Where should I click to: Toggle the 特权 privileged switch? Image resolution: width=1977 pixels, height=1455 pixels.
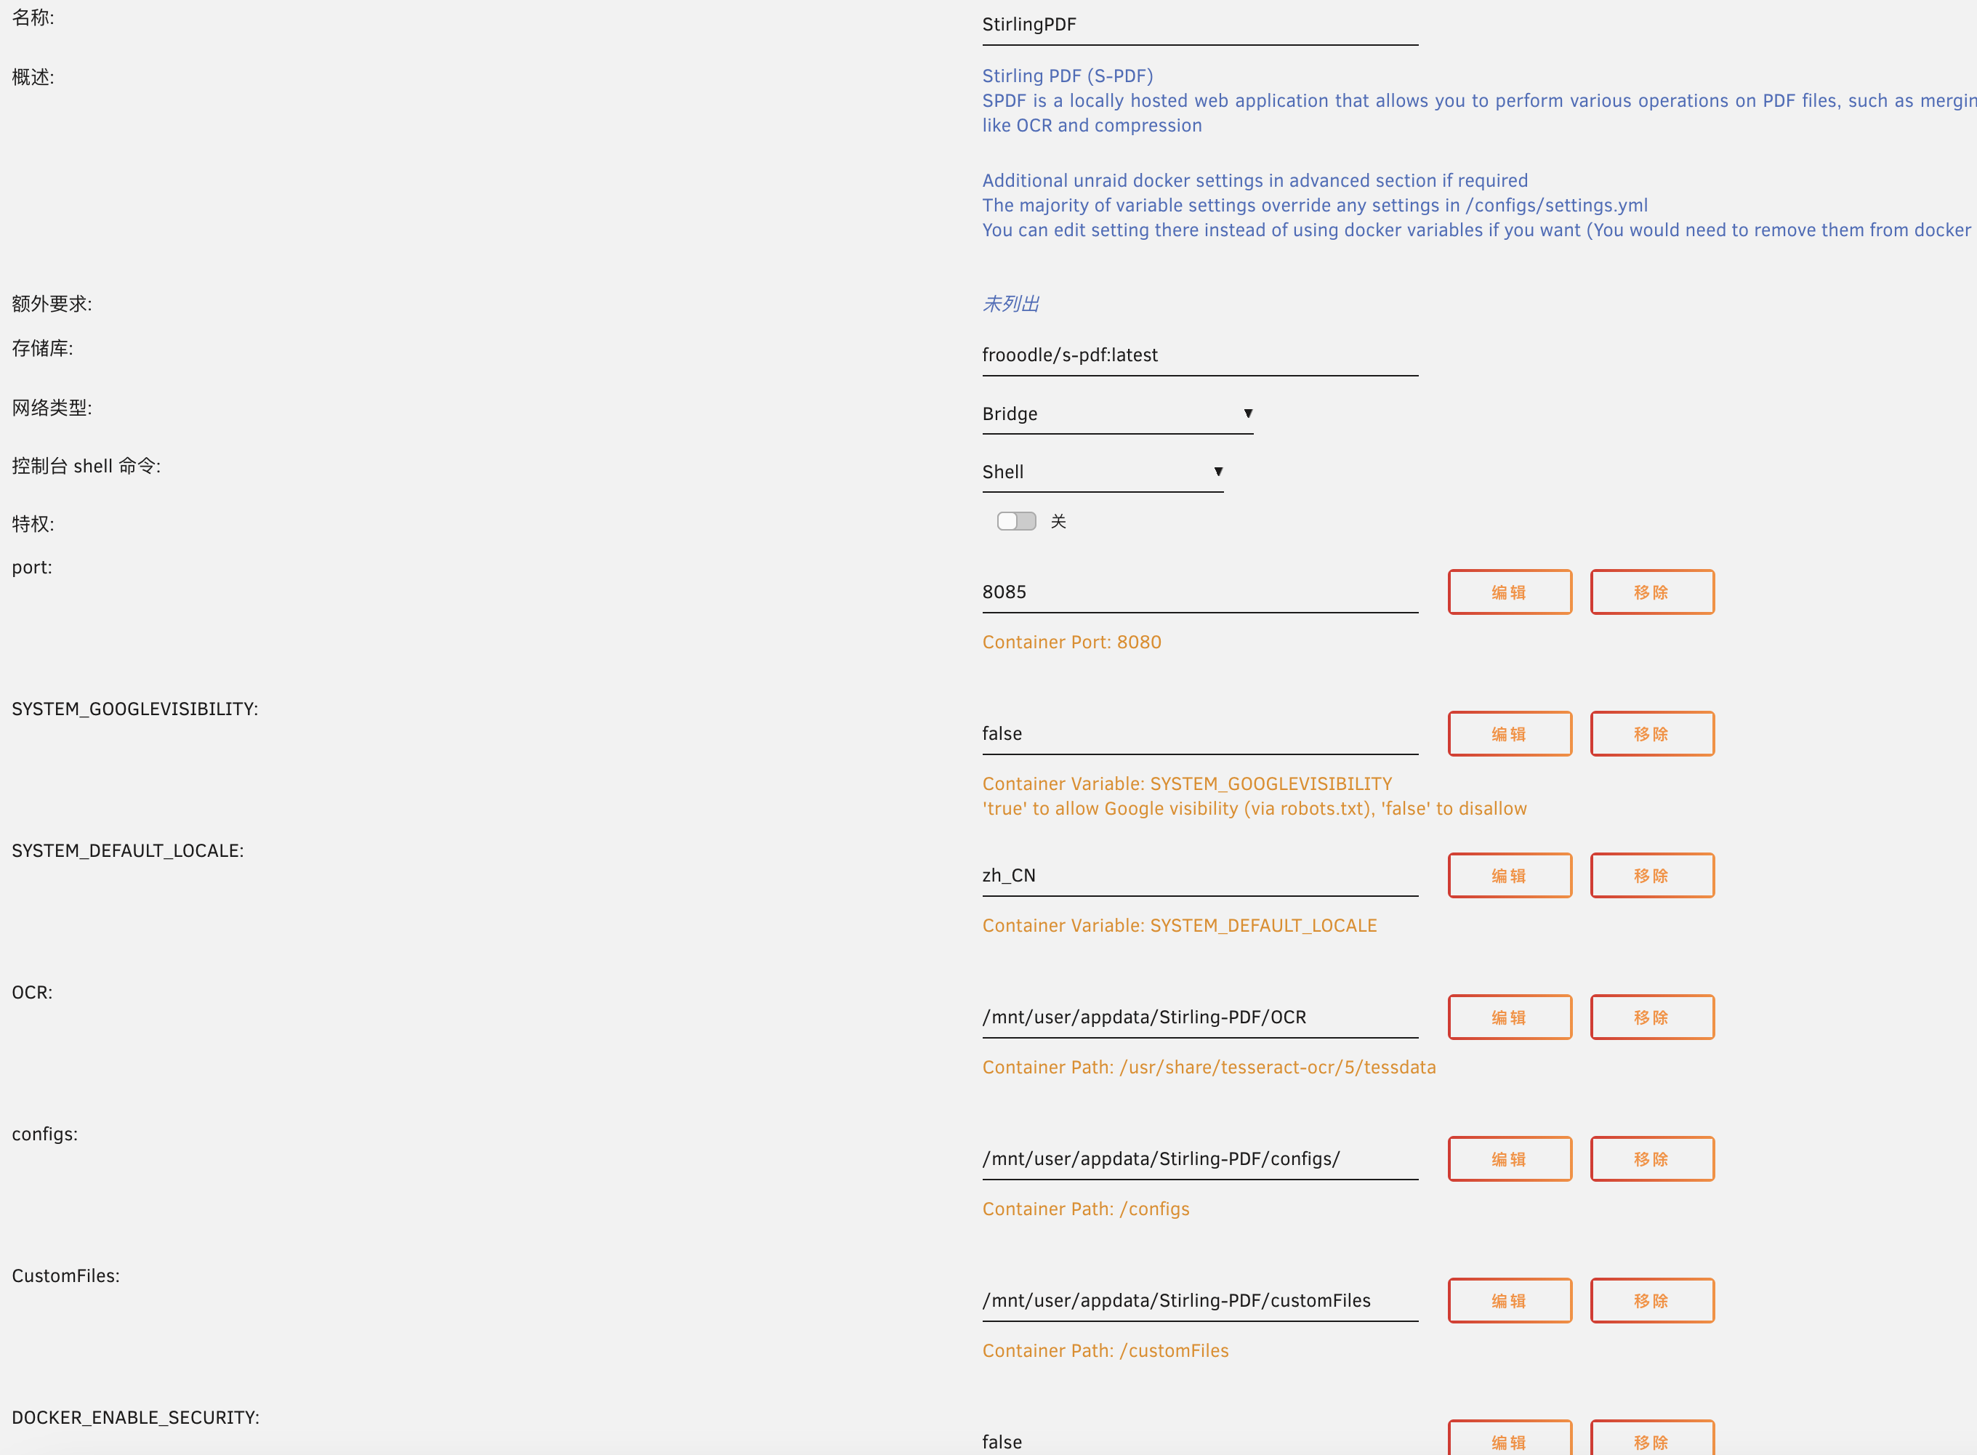[1016, 521]
